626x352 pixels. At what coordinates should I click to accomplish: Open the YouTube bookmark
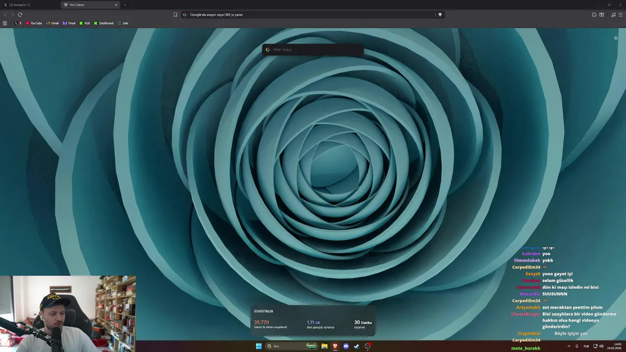point(34,23)
